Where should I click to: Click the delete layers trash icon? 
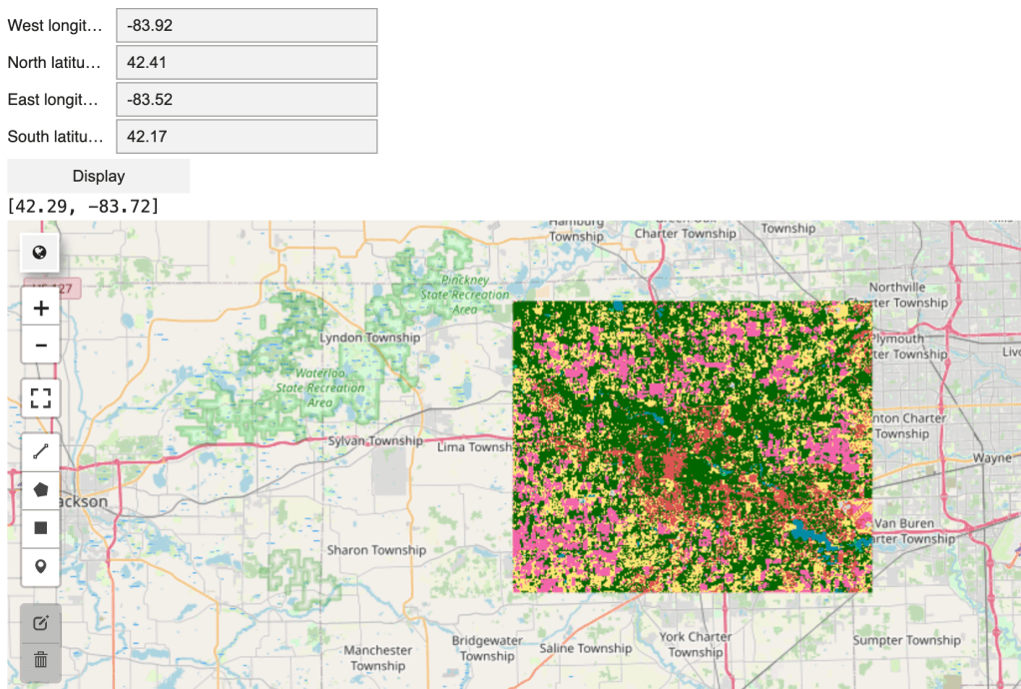41,659
